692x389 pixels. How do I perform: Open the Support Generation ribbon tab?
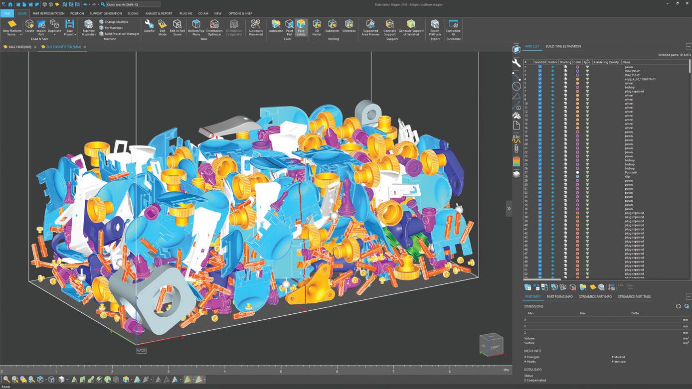[105, 13]
